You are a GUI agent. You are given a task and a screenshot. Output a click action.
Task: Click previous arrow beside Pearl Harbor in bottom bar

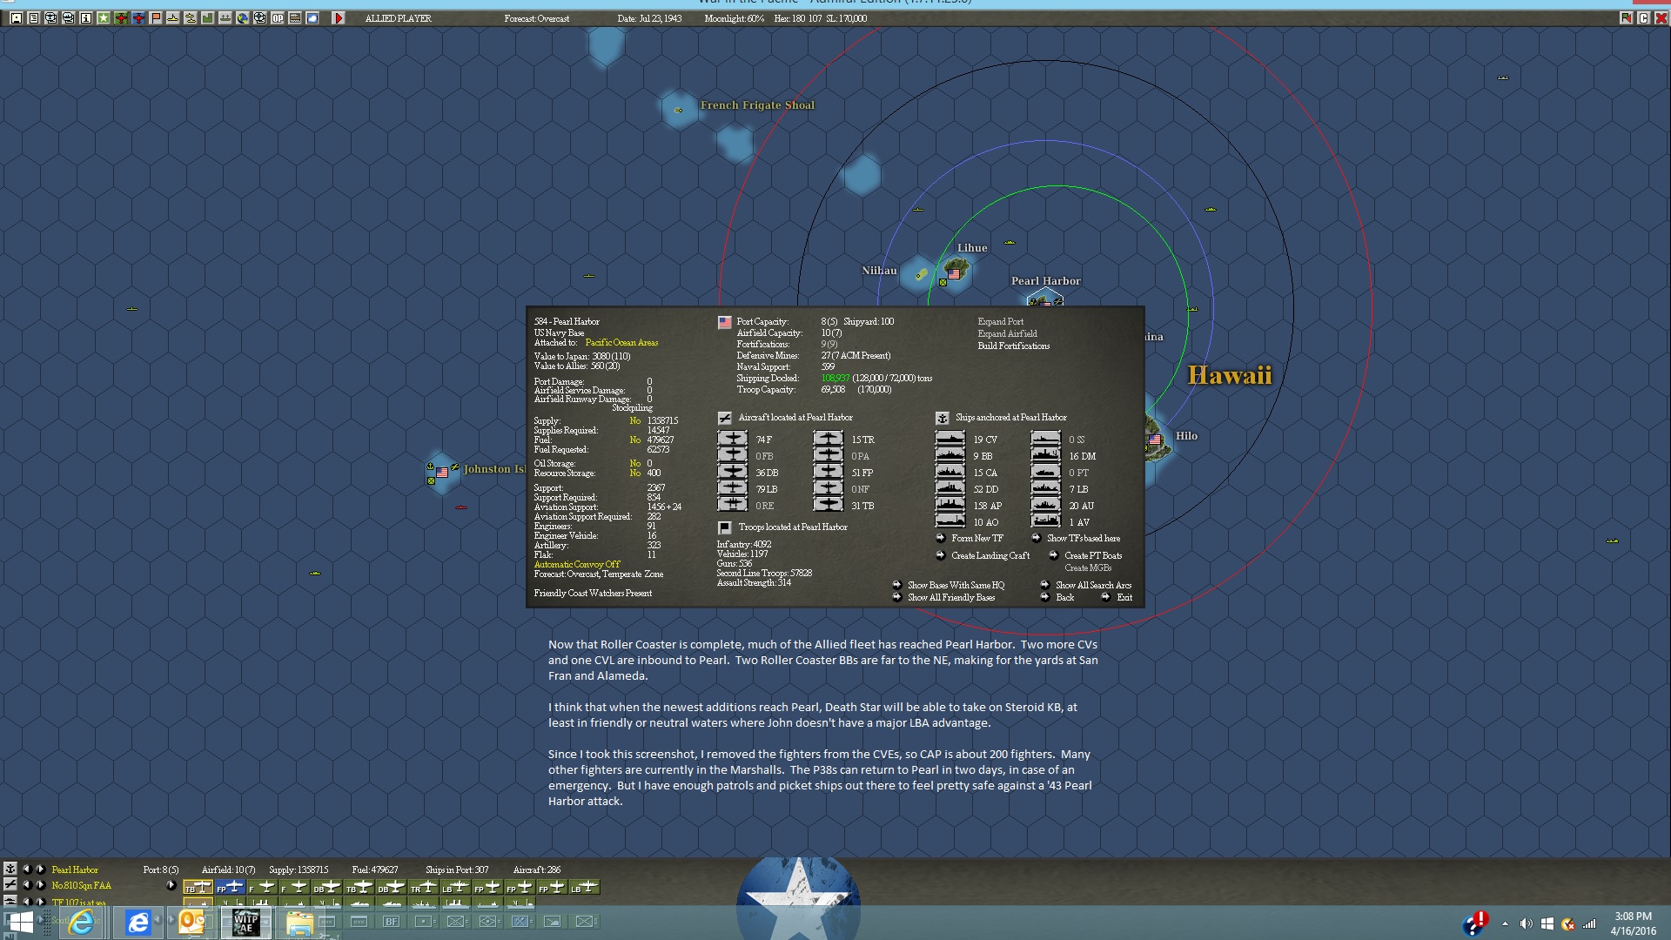tap(27, 869)
